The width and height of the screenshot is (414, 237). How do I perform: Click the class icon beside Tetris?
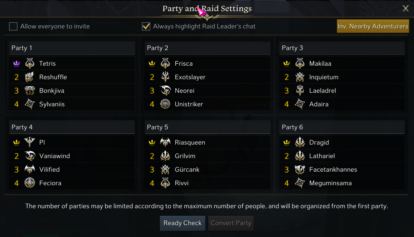click(x=30, y=63)
